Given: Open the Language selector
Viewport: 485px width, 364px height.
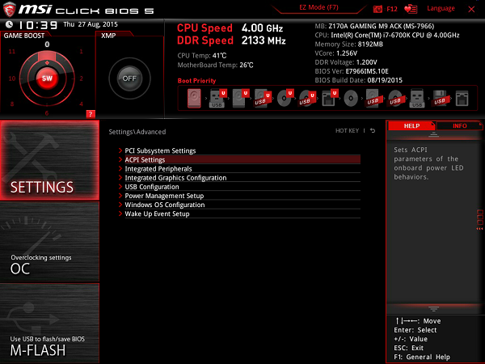Looking at the screenshot, I should [x=441, y=8].
